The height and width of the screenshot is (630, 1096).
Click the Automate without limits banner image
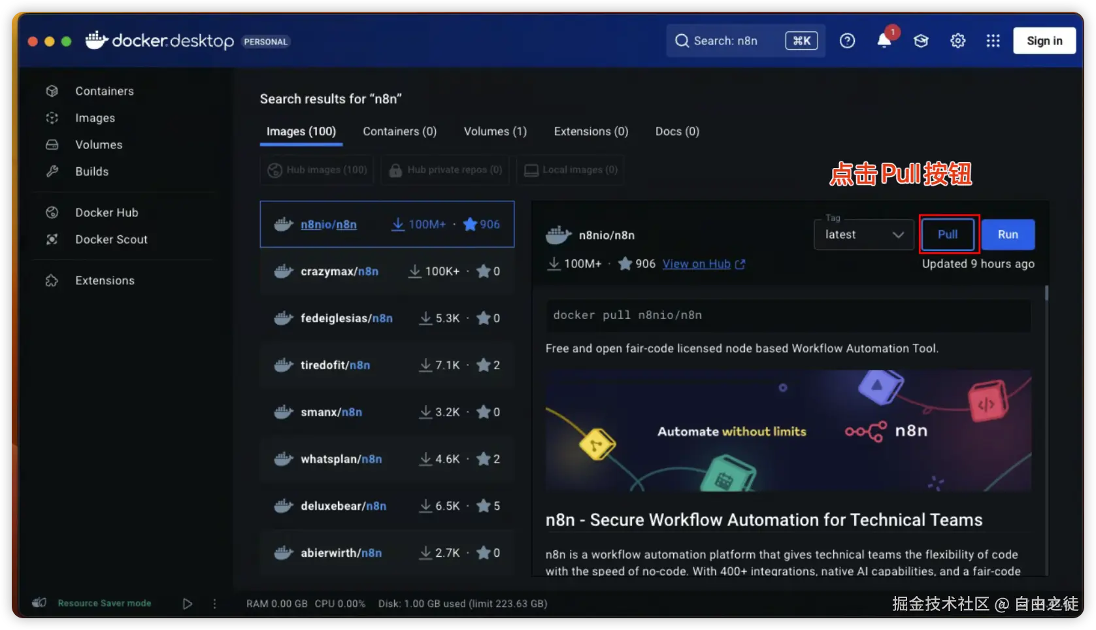click(788, 431)
